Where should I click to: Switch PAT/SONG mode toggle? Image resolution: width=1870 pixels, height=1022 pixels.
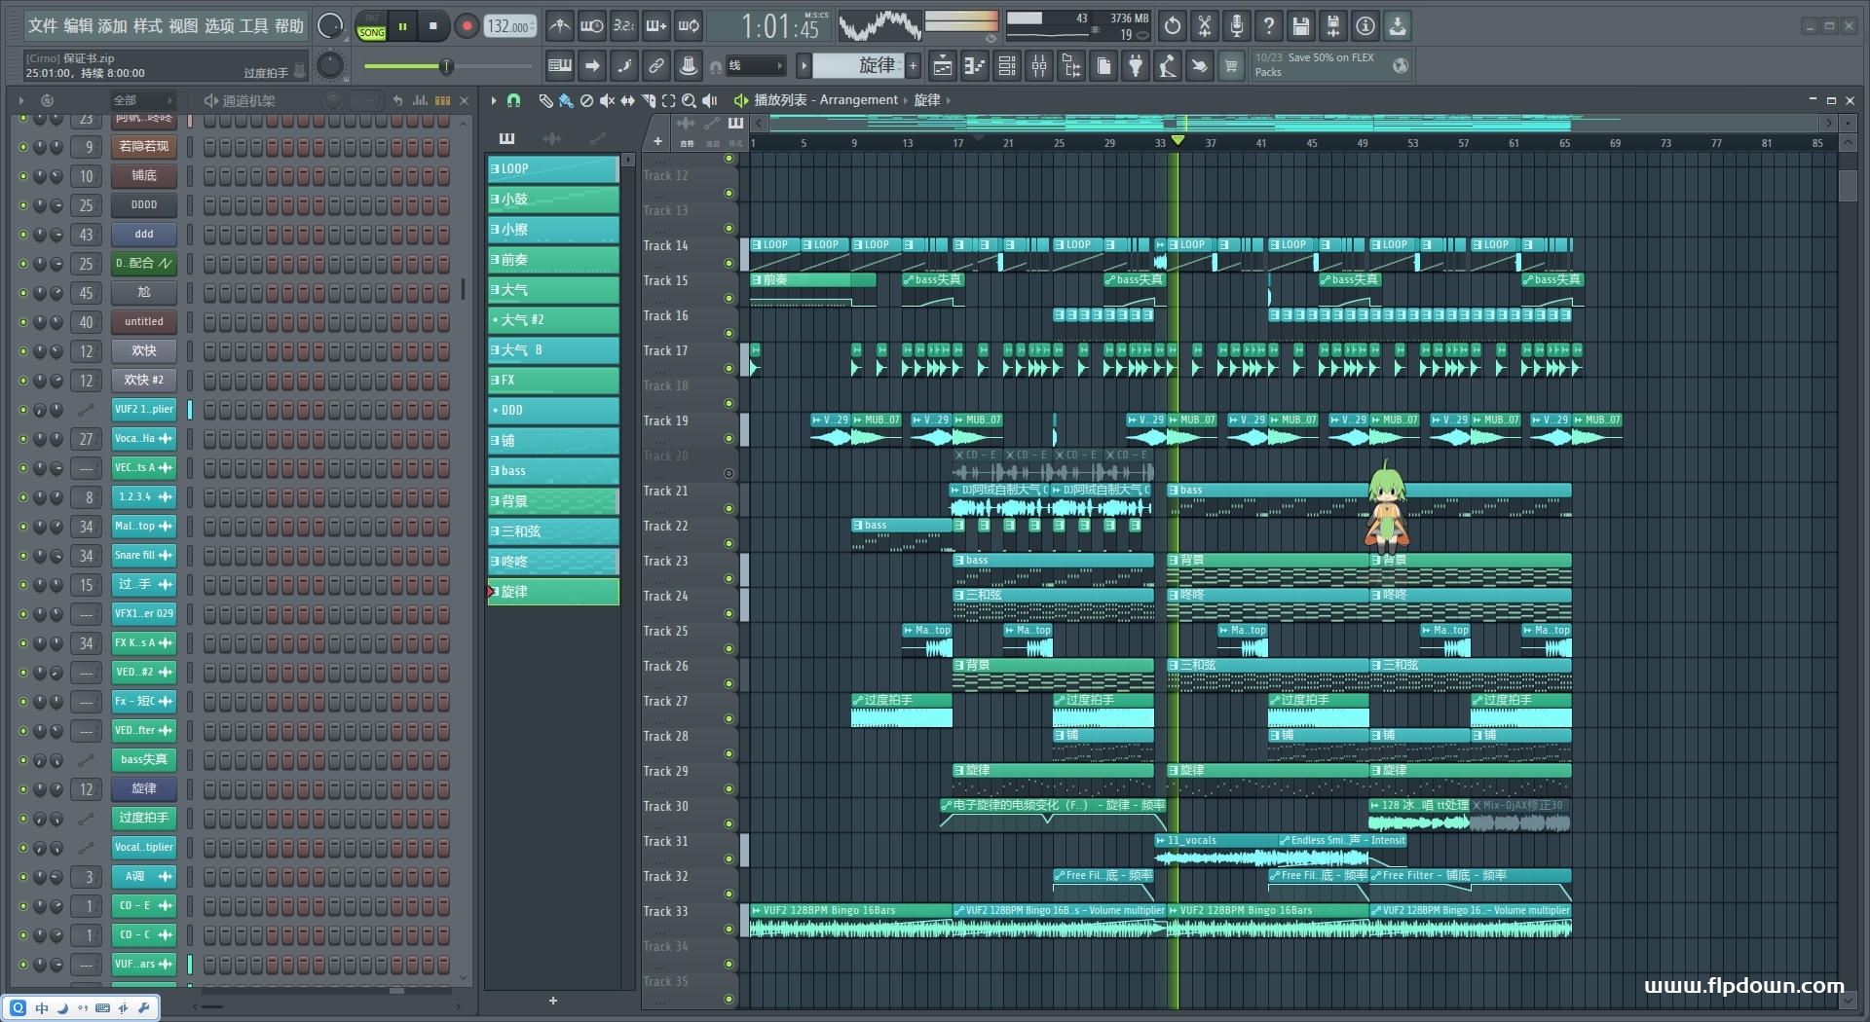click(x=371, y=26)
